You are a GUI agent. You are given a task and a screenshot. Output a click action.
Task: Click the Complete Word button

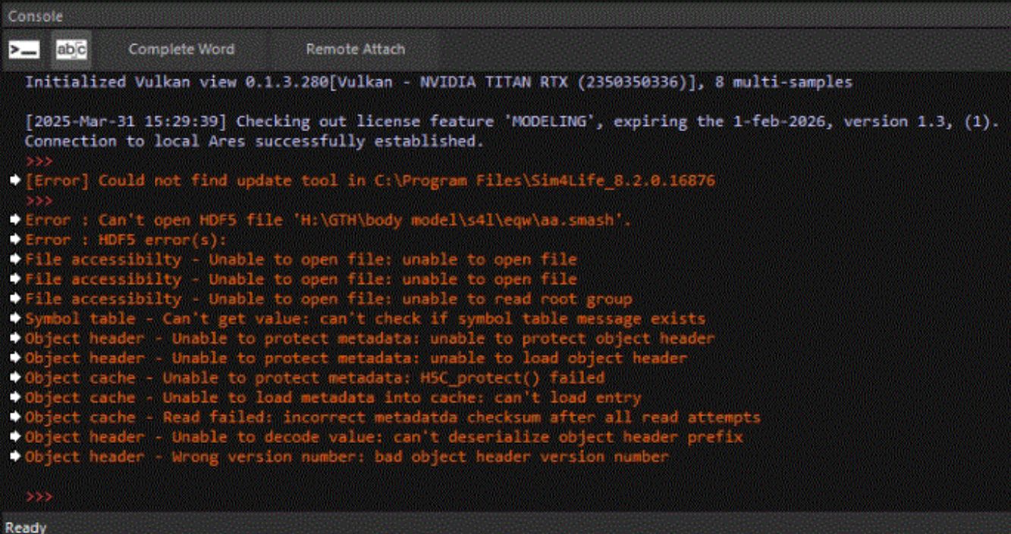(181, 49)
